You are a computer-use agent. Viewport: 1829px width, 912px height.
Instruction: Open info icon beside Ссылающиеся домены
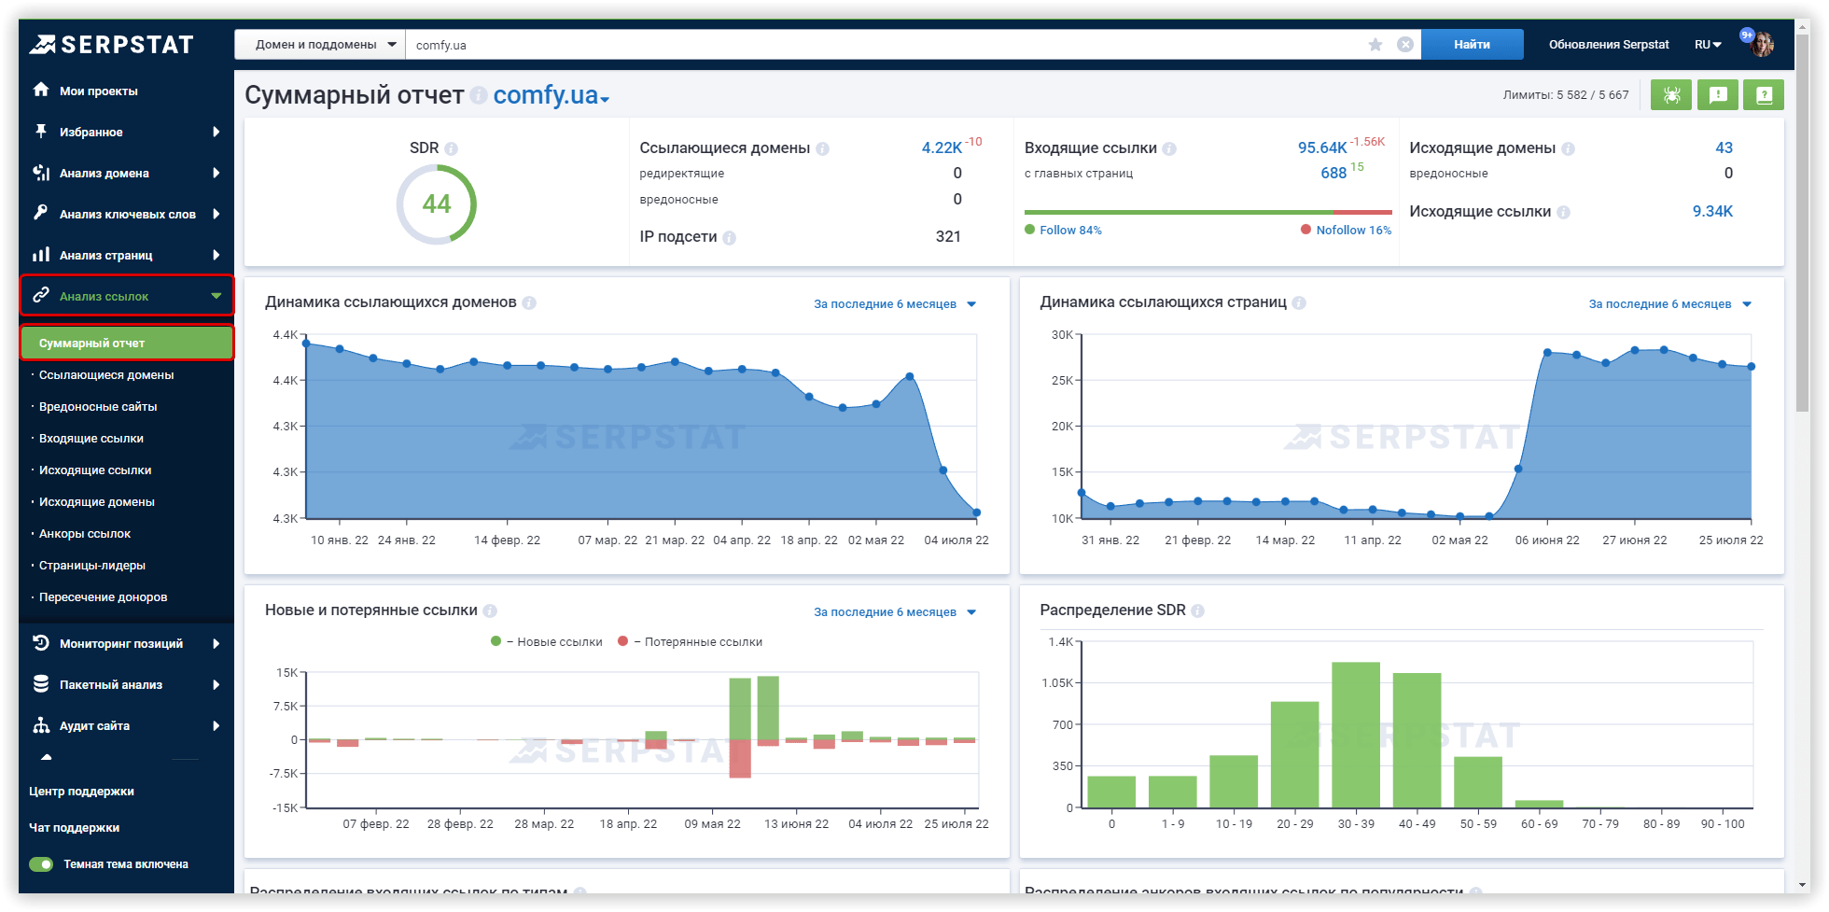click(x=823, y=148)
